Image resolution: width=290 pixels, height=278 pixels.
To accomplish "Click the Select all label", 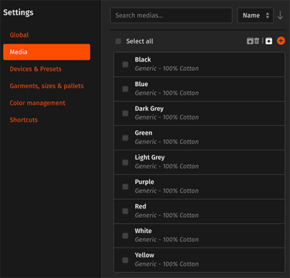I will pyautogui.click(x=139, y=41).
